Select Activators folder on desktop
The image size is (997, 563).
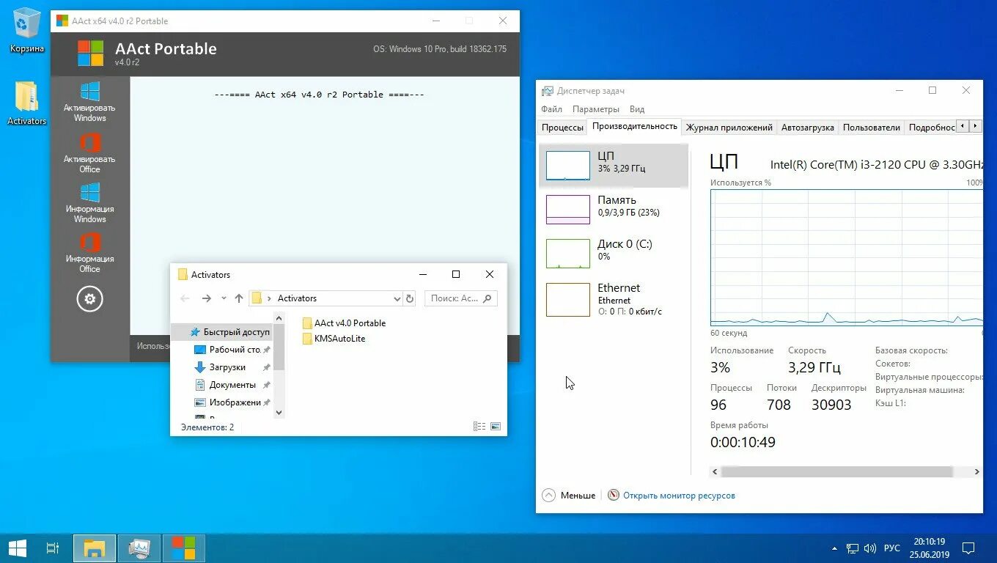(x=27, y=103)
